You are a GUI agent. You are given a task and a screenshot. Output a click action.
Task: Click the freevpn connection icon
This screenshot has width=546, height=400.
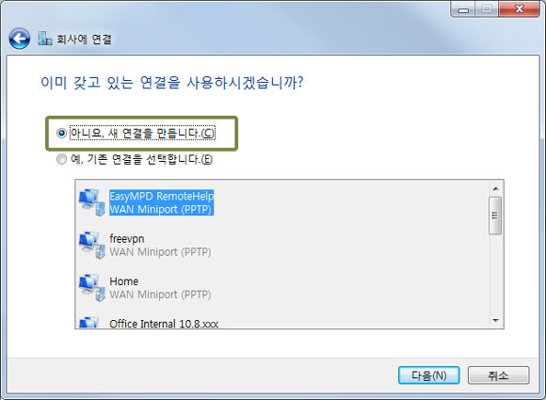pos(92,245)
